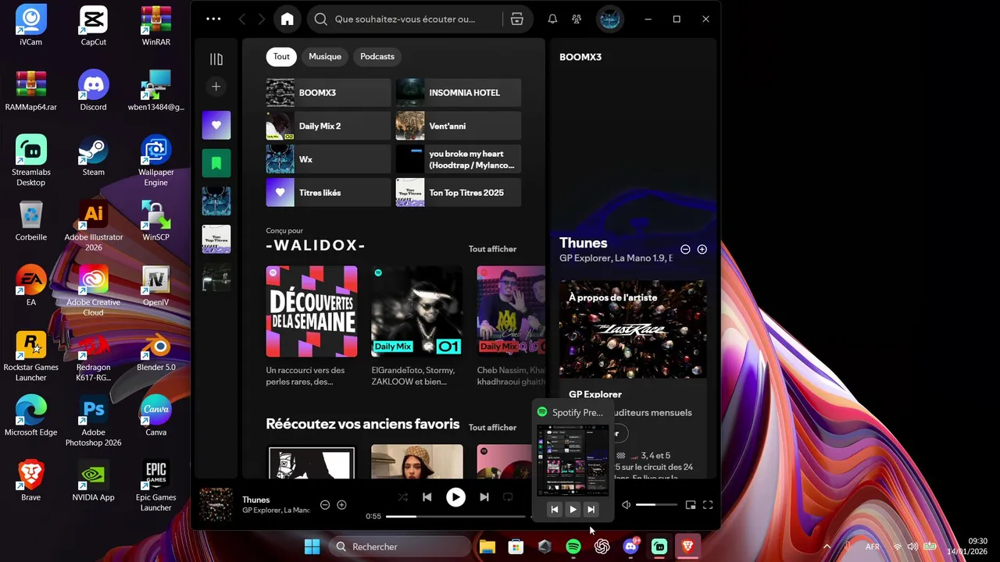Image resolution: width=1000 pixels, height=562 pixels.
Task: Skip to the previous track in the Spotify player bar
Action: click(427, 497)
